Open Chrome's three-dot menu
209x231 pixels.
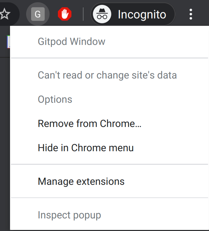pos(191,14)
